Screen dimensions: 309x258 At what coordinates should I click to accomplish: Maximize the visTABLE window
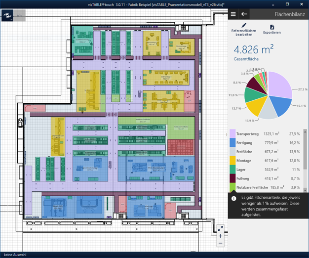[287, 4]
